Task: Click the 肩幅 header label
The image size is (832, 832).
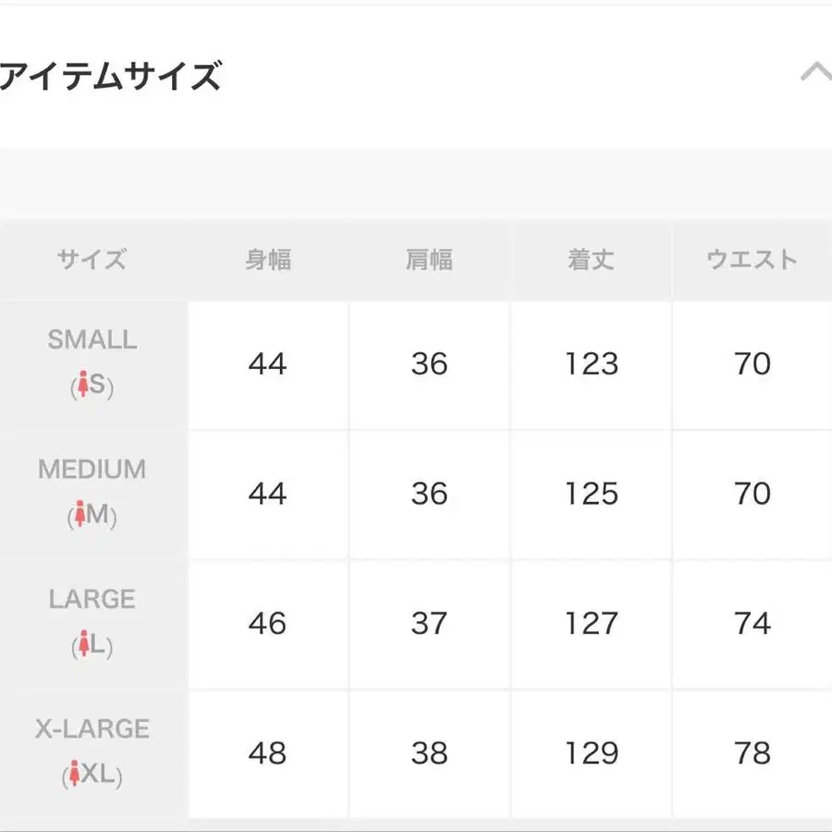Action: click(429, 261)
